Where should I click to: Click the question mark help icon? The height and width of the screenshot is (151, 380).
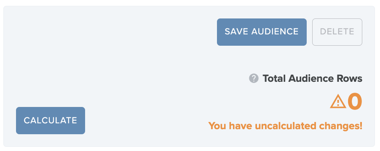(254, 78)
